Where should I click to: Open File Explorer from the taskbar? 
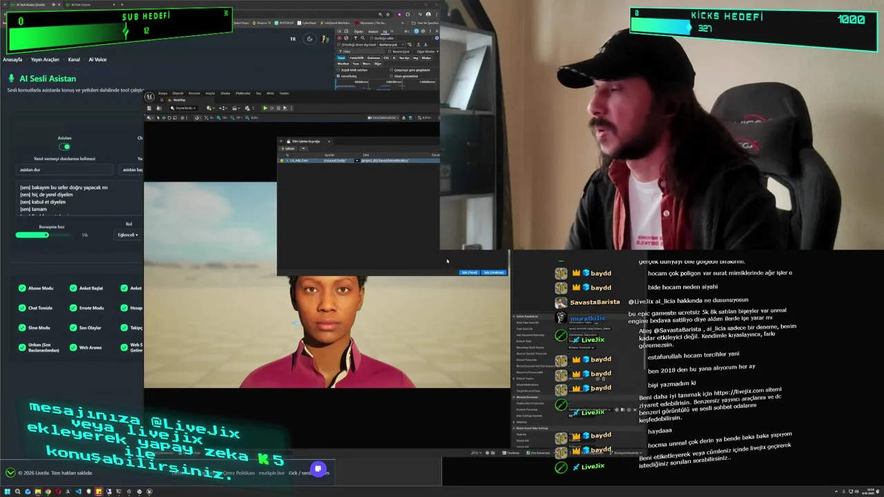[38, 491]
